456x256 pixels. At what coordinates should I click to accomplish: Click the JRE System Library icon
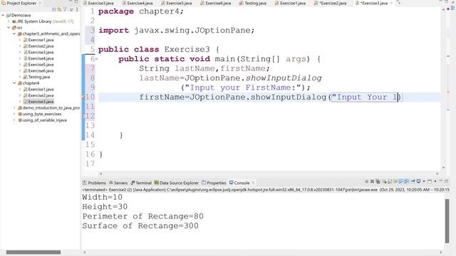14,21
